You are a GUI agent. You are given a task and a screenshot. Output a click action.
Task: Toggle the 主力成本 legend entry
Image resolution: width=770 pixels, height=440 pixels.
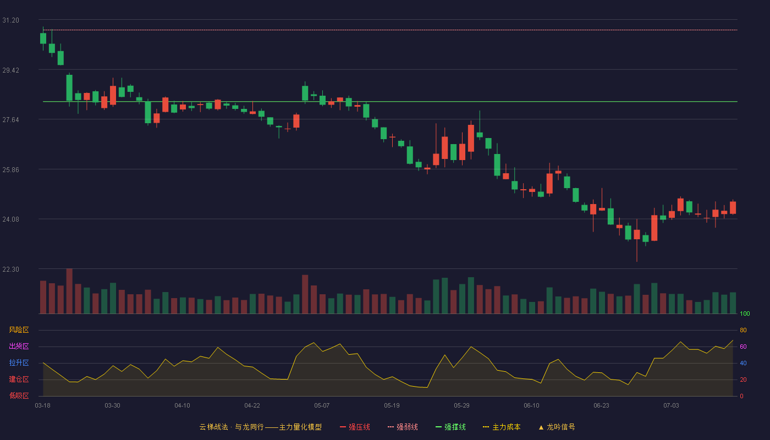tap(502, 427)
